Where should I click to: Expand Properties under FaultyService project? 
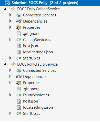(x=10, y=83)
